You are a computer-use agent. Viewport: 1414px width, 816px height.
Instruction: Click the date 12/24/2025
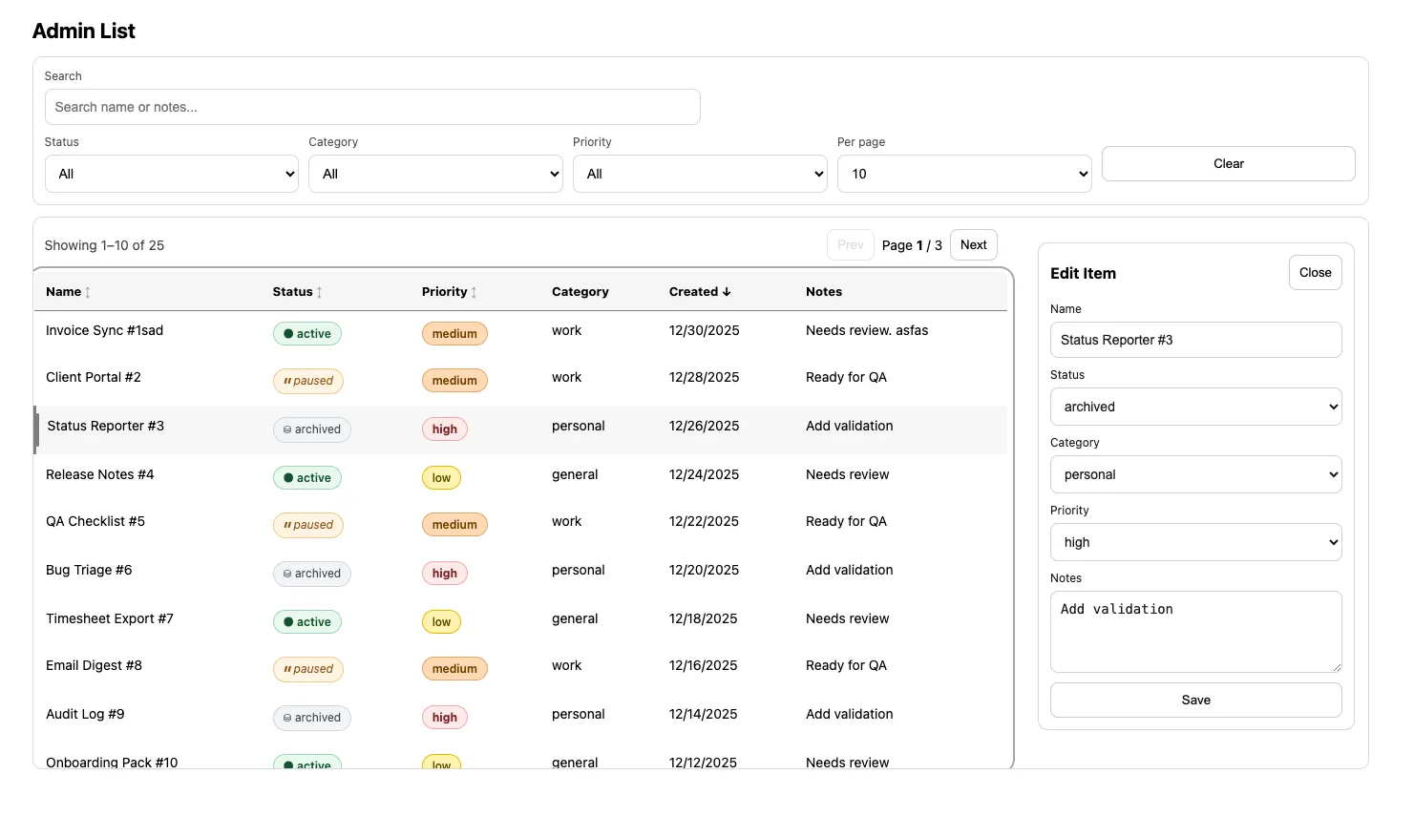705,474
